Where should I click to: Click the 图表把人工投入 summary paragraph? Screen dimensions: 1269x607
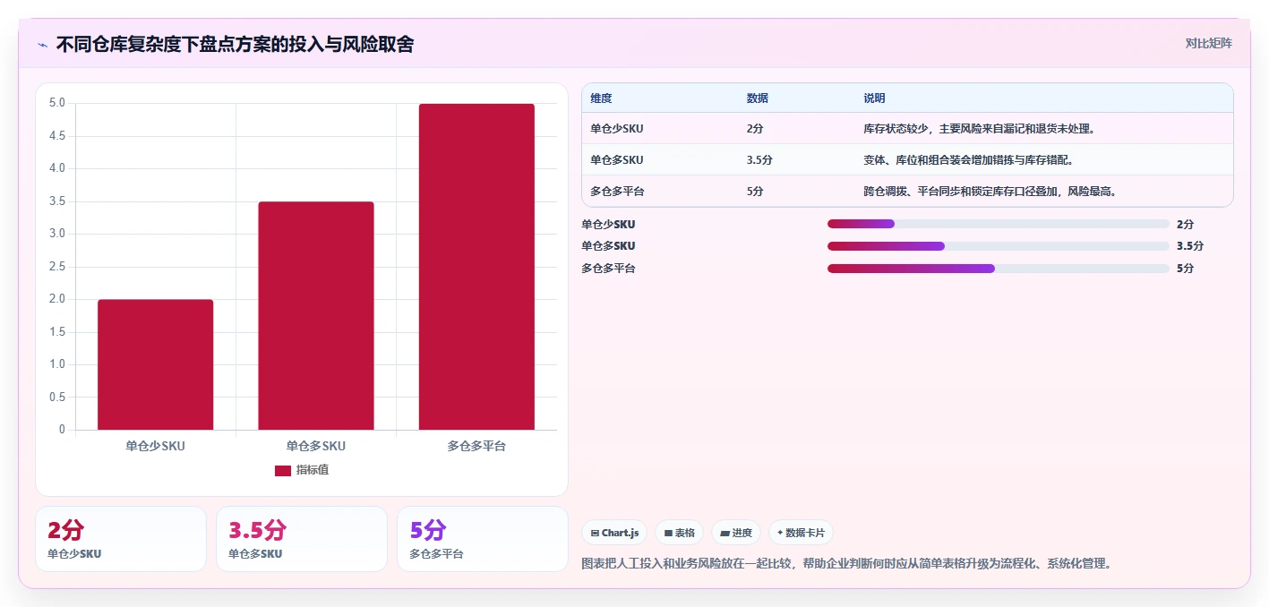tap(847, 563)
